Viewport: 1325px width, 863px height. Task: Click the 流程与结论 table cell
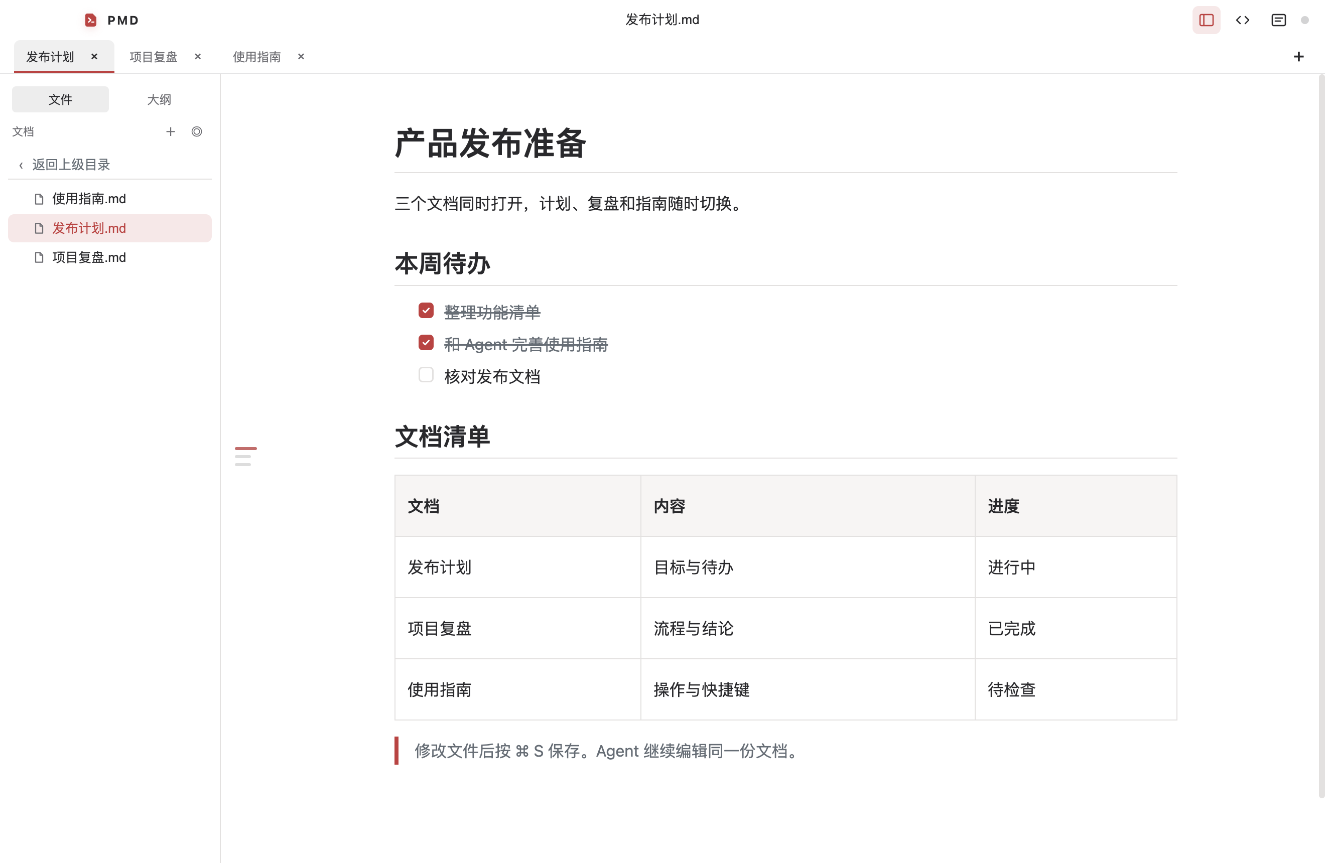[808, 628]
